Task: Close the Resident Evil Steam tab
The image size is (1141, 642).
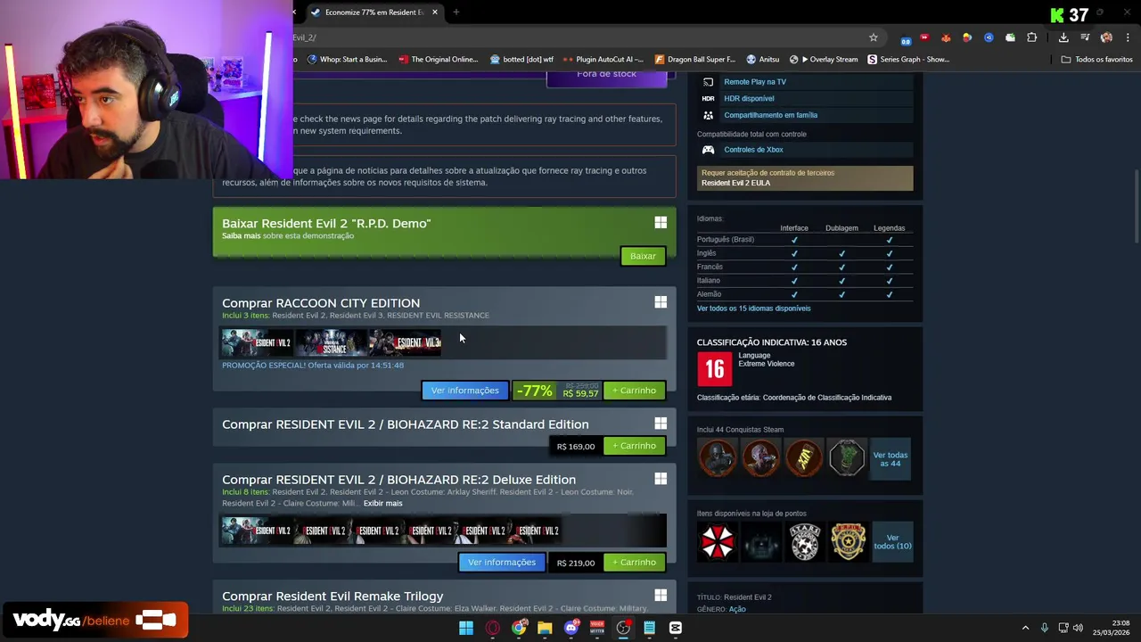Action: click(435, 12)
